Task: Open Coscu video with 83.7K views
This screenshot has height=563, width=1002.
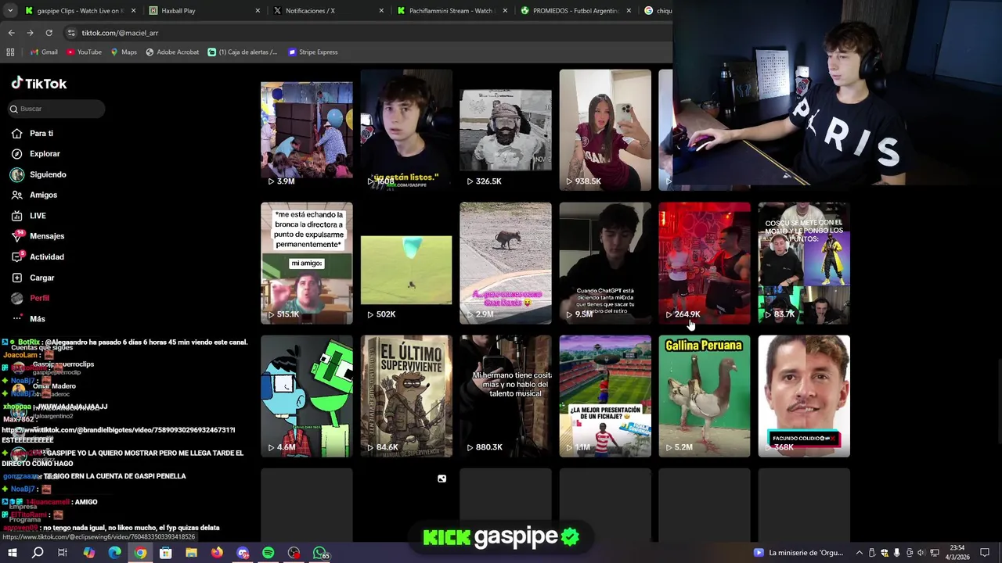Action: pos(804,263)
